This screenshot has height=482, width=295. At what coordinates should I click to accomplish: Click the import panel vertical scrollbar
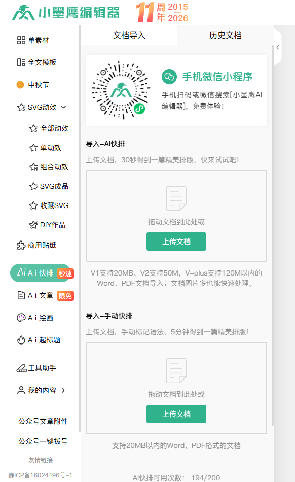pos(273,235)
